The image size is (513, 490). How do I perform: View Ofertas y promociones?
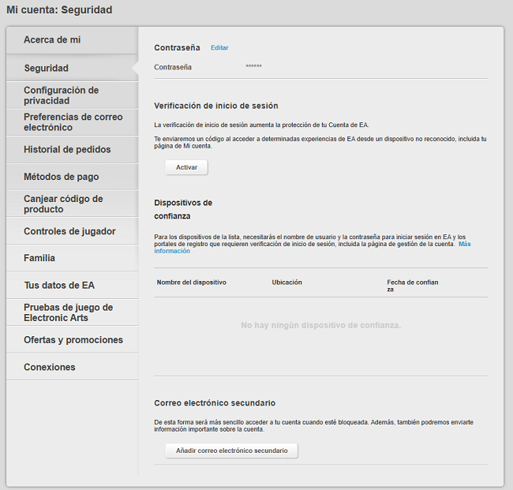coord(73,339)
